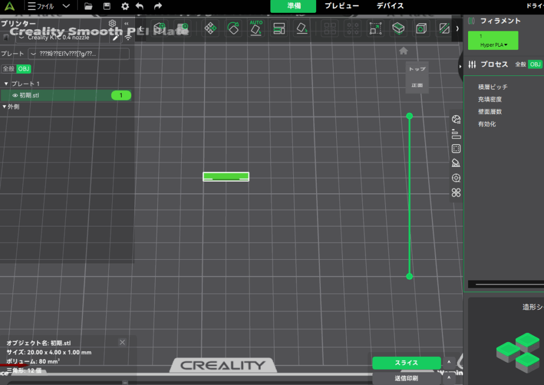Click the AUTO orient icon

[256, 28]
